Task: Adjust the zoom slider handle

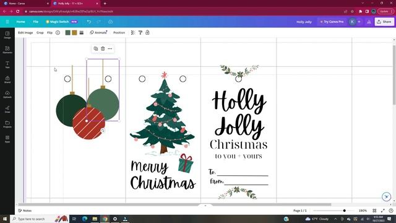Action: point(344,211)
